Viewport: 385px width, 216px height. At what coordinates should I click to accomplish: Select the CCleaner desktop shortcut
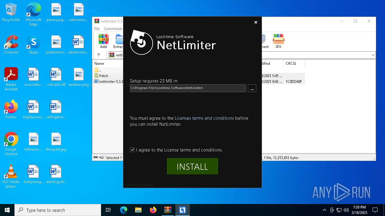click(x=11, y=45)
